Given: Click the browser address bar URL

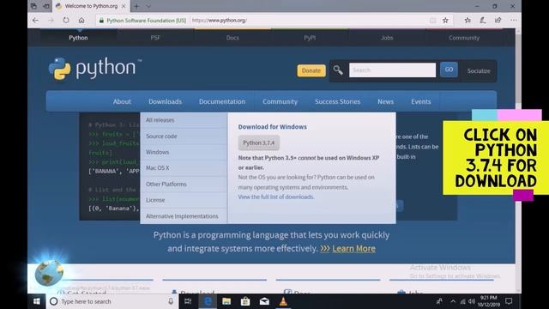Looking at the screenshot, I should coord(220,21).
